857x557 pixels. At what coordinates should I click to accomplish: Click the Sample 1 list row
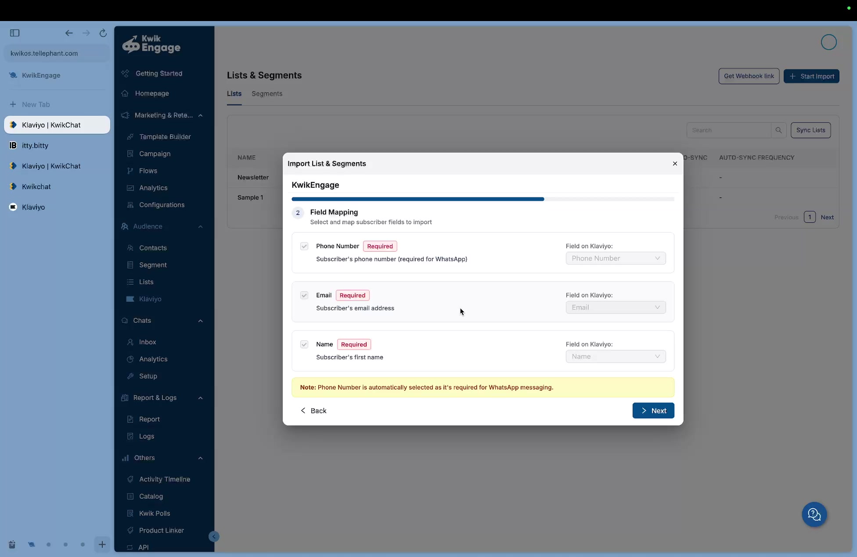(x=250, y=198)
